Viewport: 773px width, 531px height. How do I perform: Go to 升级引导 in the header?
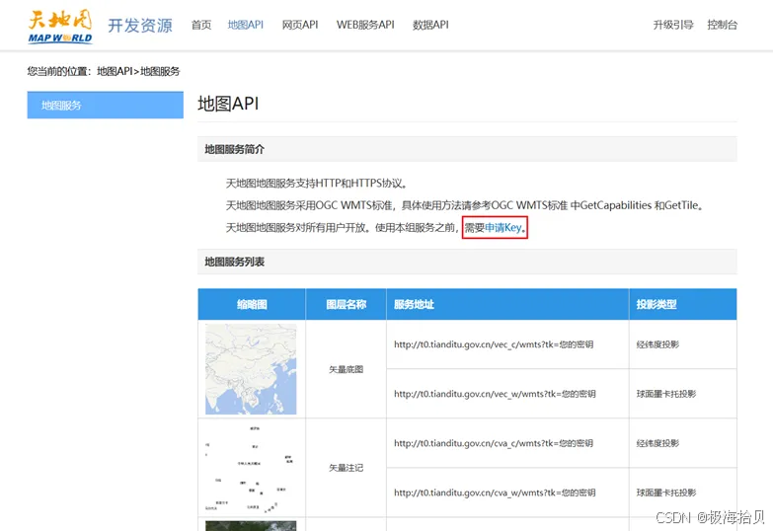[673, 25]
